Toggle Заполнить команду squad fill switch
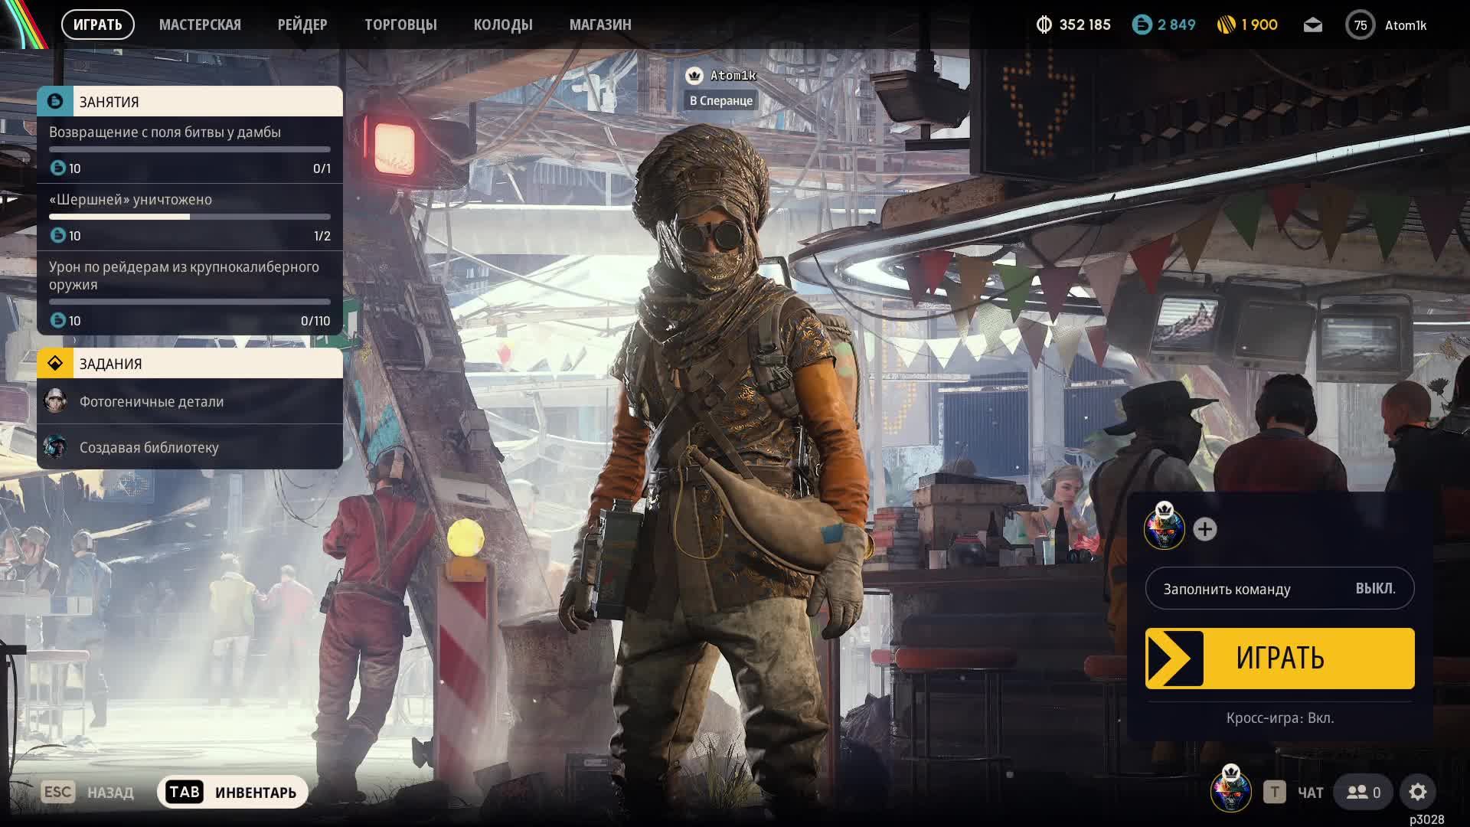Screen dimensions: 1470x827 coord(1279,588)
